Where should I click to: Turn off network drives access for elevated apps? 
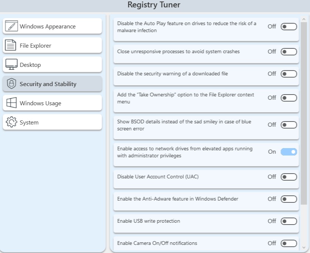pyautogui.click(x=289, y=152)
